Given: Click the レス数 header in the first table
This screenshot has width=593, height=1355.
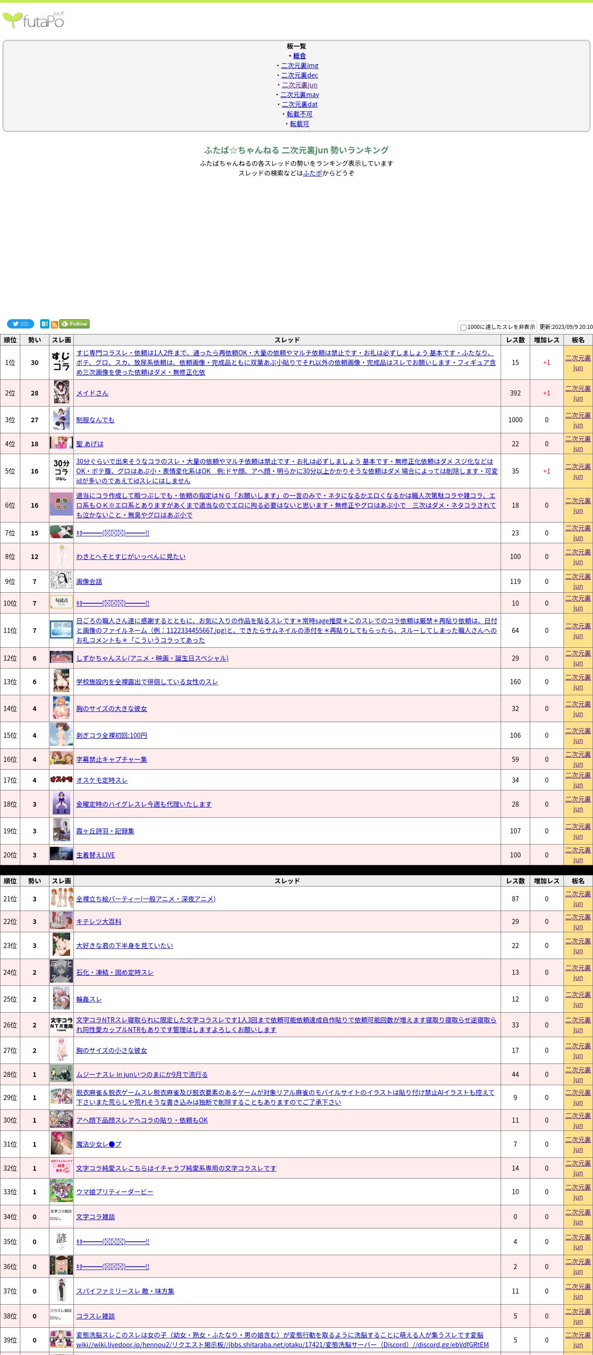Looking at the screenshot, I should click(x=515, y=340).
